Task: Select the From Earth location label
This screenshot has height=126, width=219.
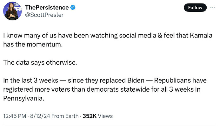Action: 65,116
